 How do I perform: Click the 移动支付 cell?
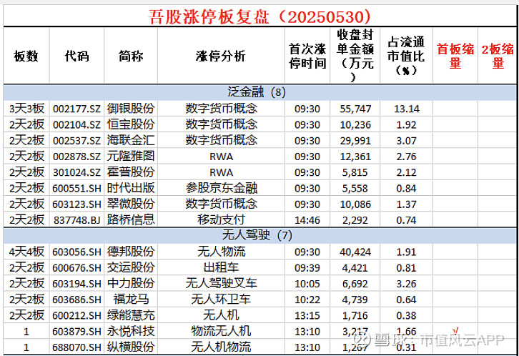click(x=221, y=219)
